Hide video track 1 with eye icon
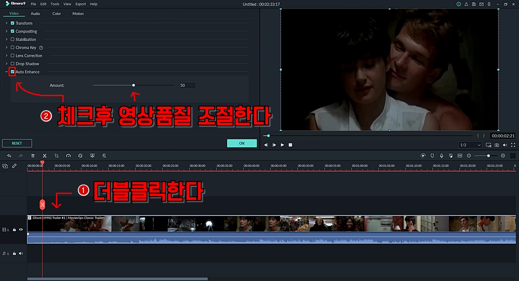Screen dimensions: 519x281 pos(21,230)
